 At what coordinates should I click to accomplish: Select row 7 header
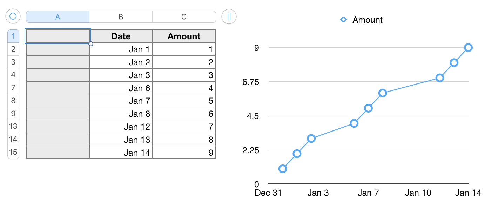(13, 87)
